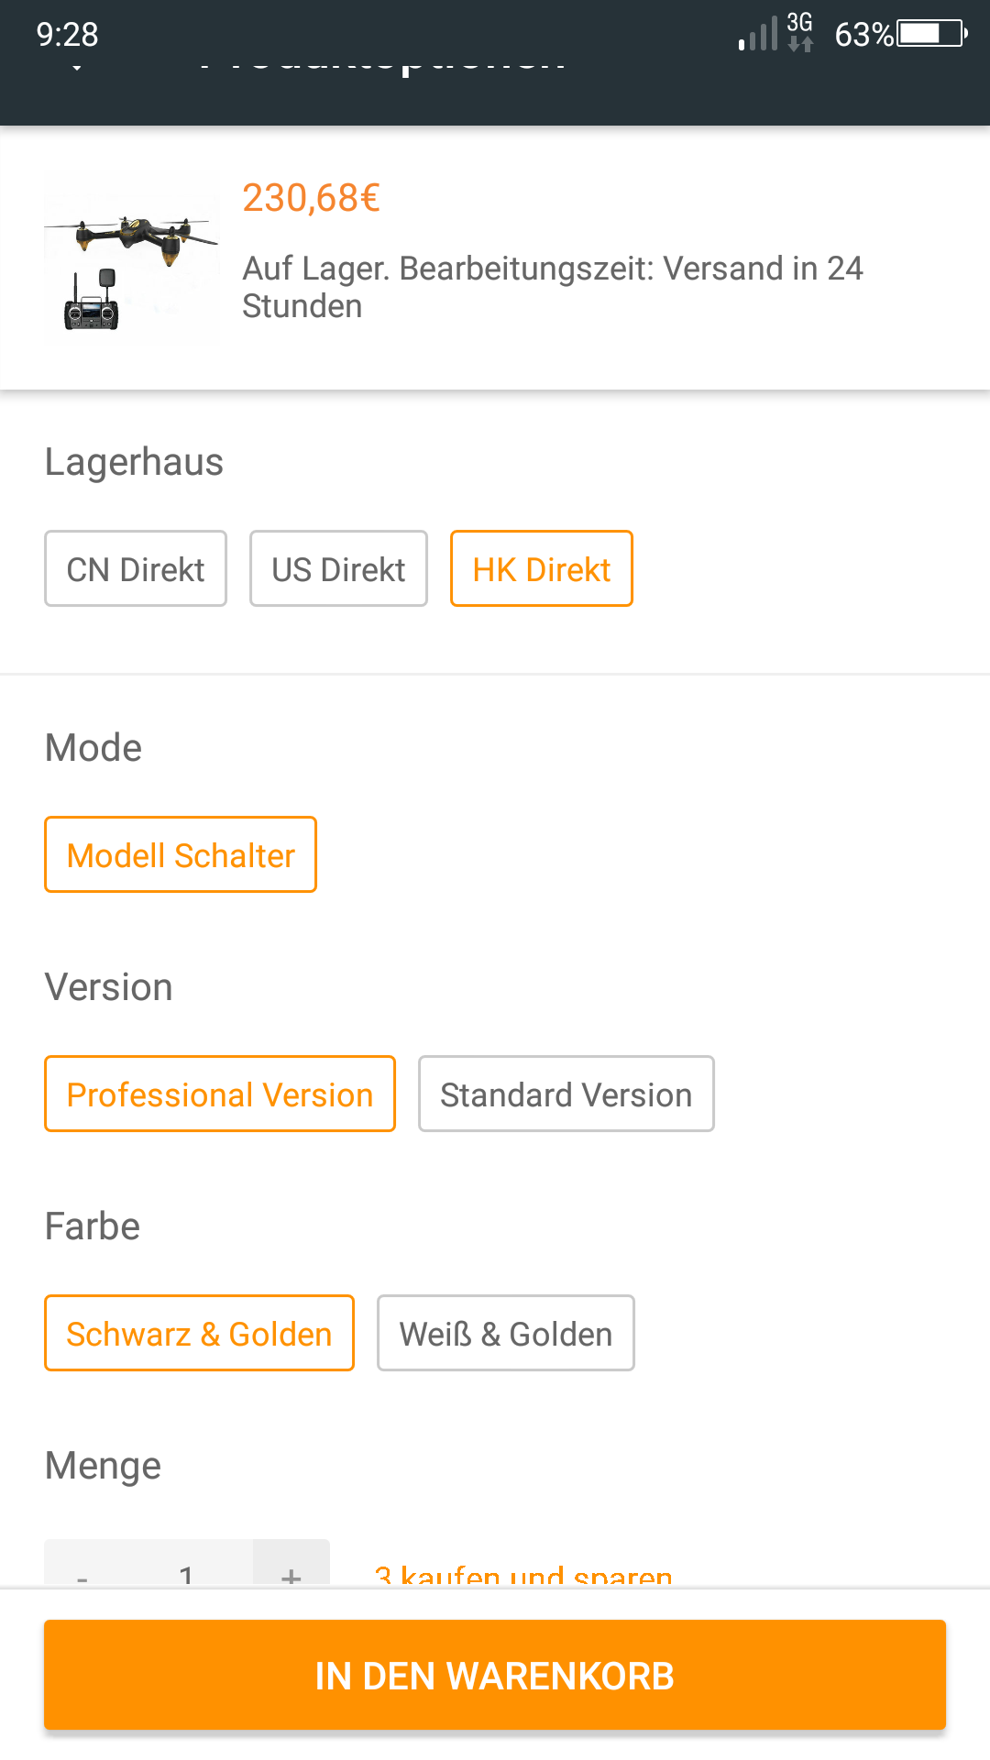This screenshot has width=990, height=1760.
Task: Tap the 230,68€ price text
Action: point(311,198)
